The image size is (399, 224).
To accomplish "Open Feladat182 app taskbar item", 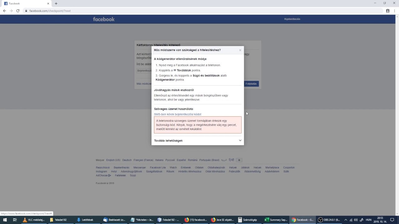I will pyautogui.click(x=168, y=220).
